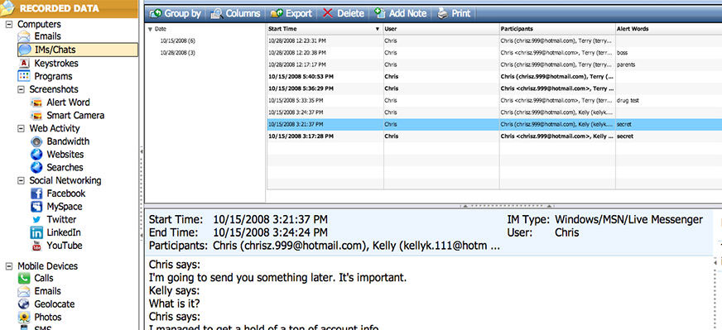This screenshot has width=722, height=330.
Task: Select row 10/28/2008 12:20:38 PM
Action: 494,53
